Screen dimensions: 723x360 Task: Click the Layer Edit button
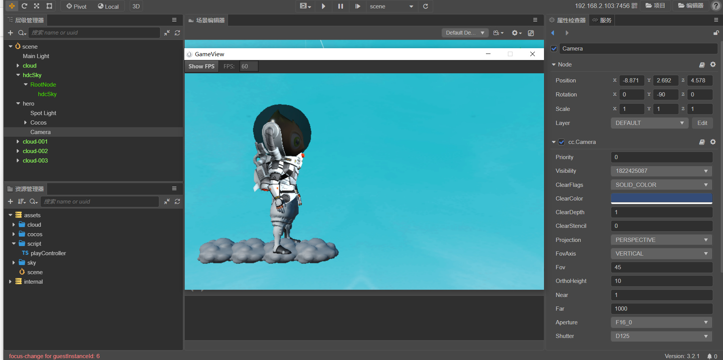(702, 123)
